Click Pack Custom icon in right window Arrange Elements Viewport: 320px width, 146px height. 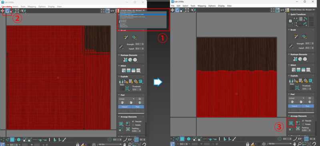coord(291,123)
